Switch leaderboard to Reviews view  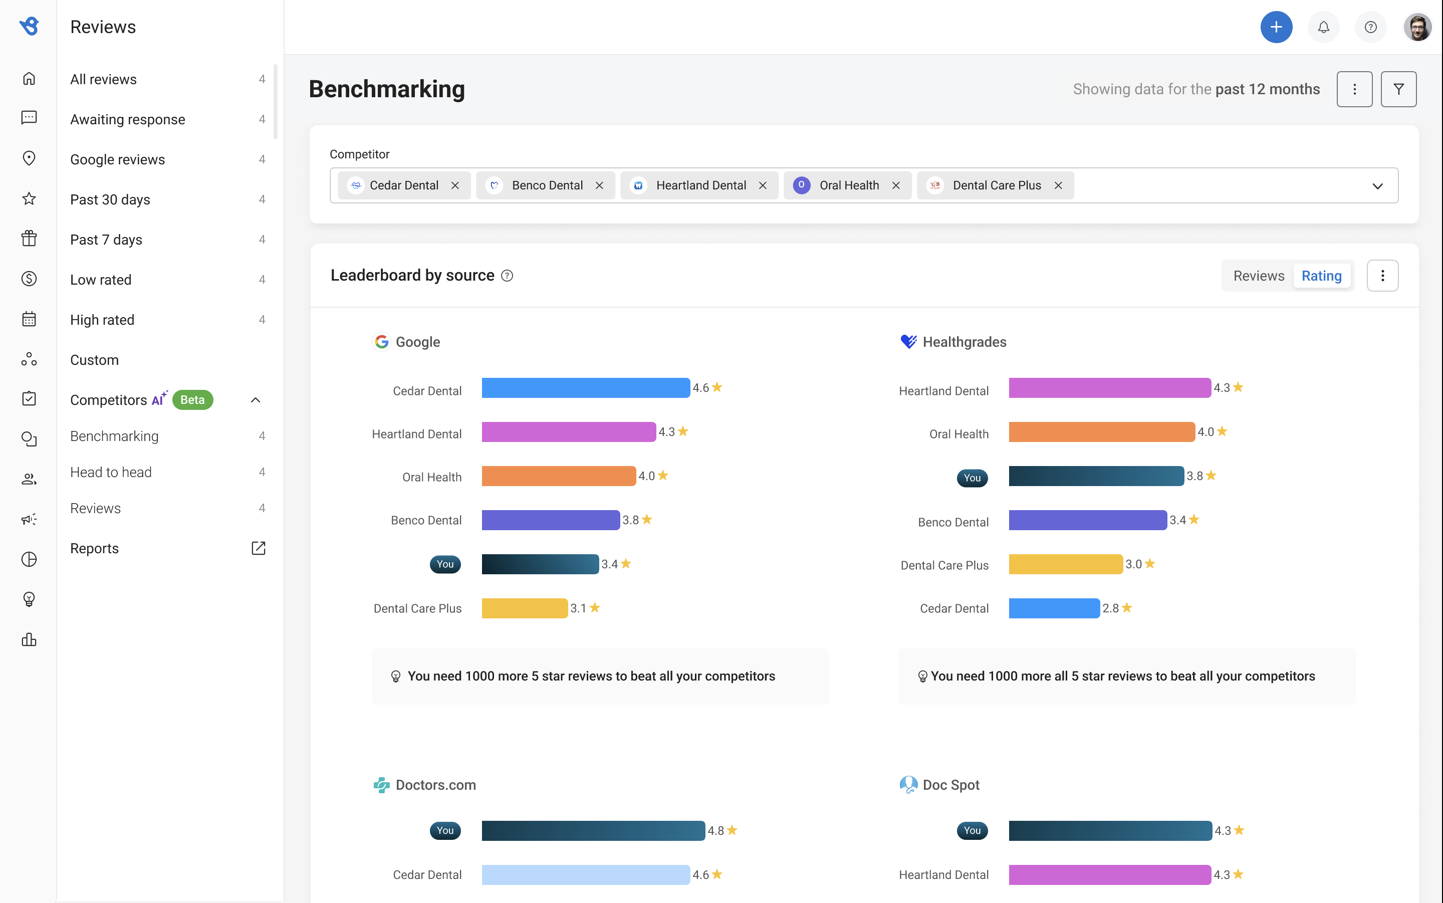[1259, 275]
